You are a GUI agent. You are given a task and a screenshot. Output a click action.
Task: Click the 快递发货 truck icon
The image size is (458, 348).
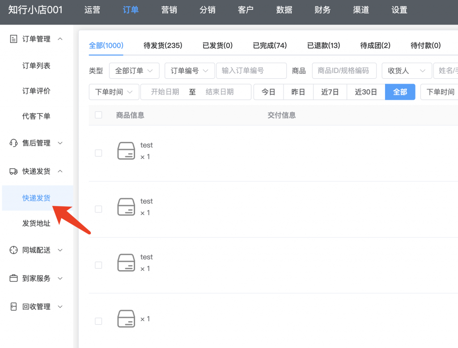[x=14, y=171]
